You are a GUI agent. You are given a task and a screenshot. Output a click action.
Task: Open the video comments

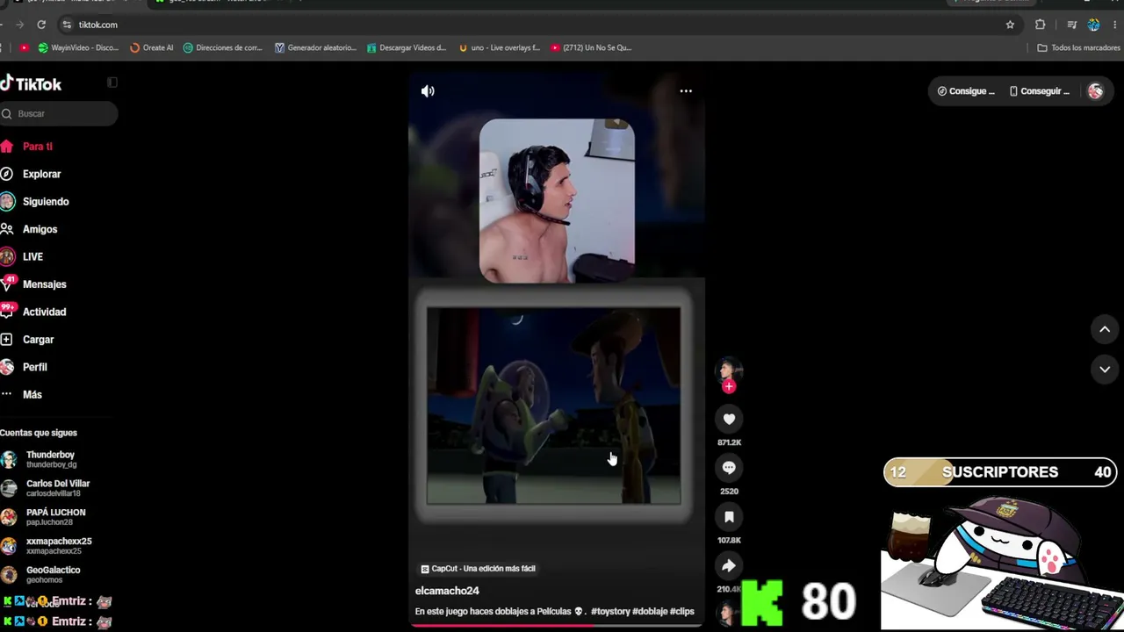pos(729,468)
